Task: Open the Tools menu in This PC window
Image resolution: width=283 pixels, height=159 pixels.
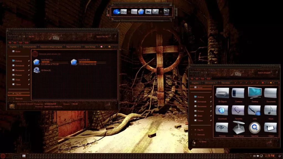Action: point(26,42)
